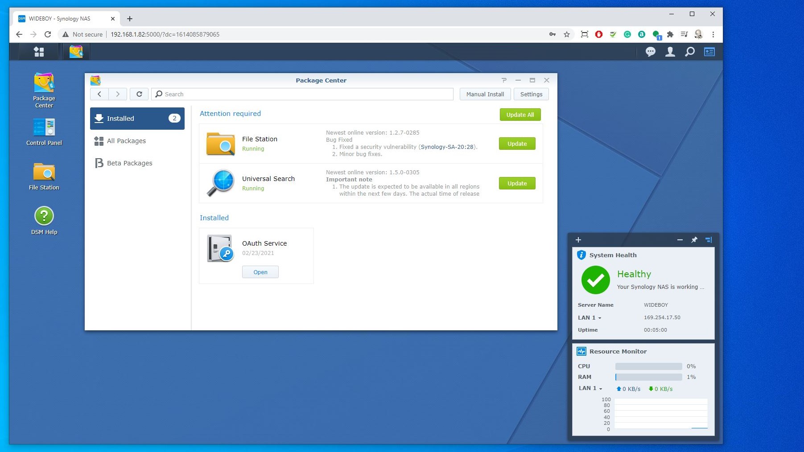Toggle the DSM widgets panel icon
804x452 pixels.
709,52
